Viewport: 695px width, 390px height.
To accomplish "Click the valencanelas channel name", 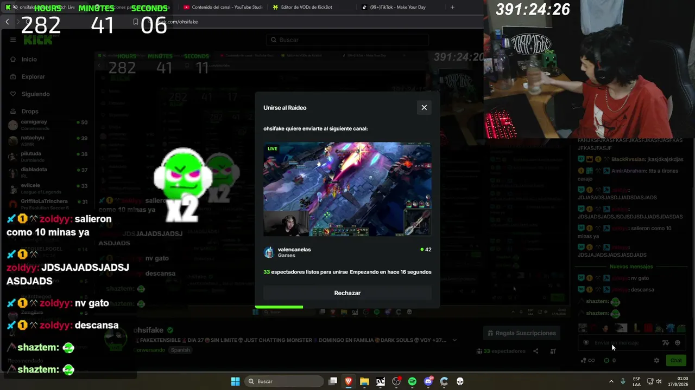I will click(x=294, y=250).
